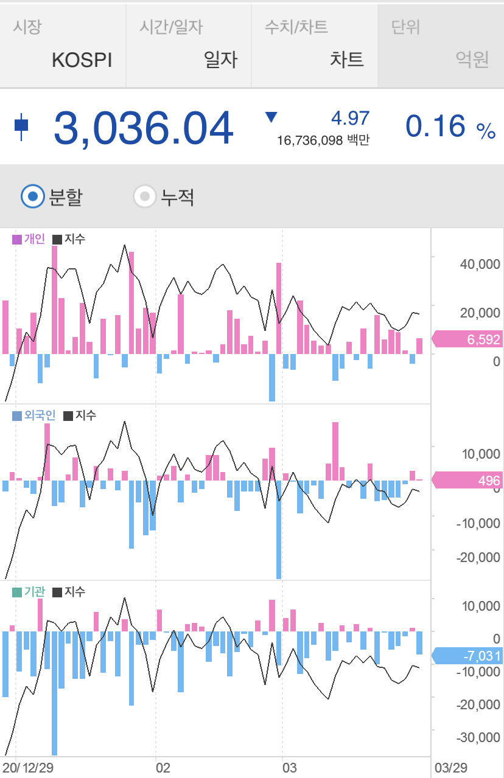Click the KOSPI index value 3,036.04

(x=144, y=128)
